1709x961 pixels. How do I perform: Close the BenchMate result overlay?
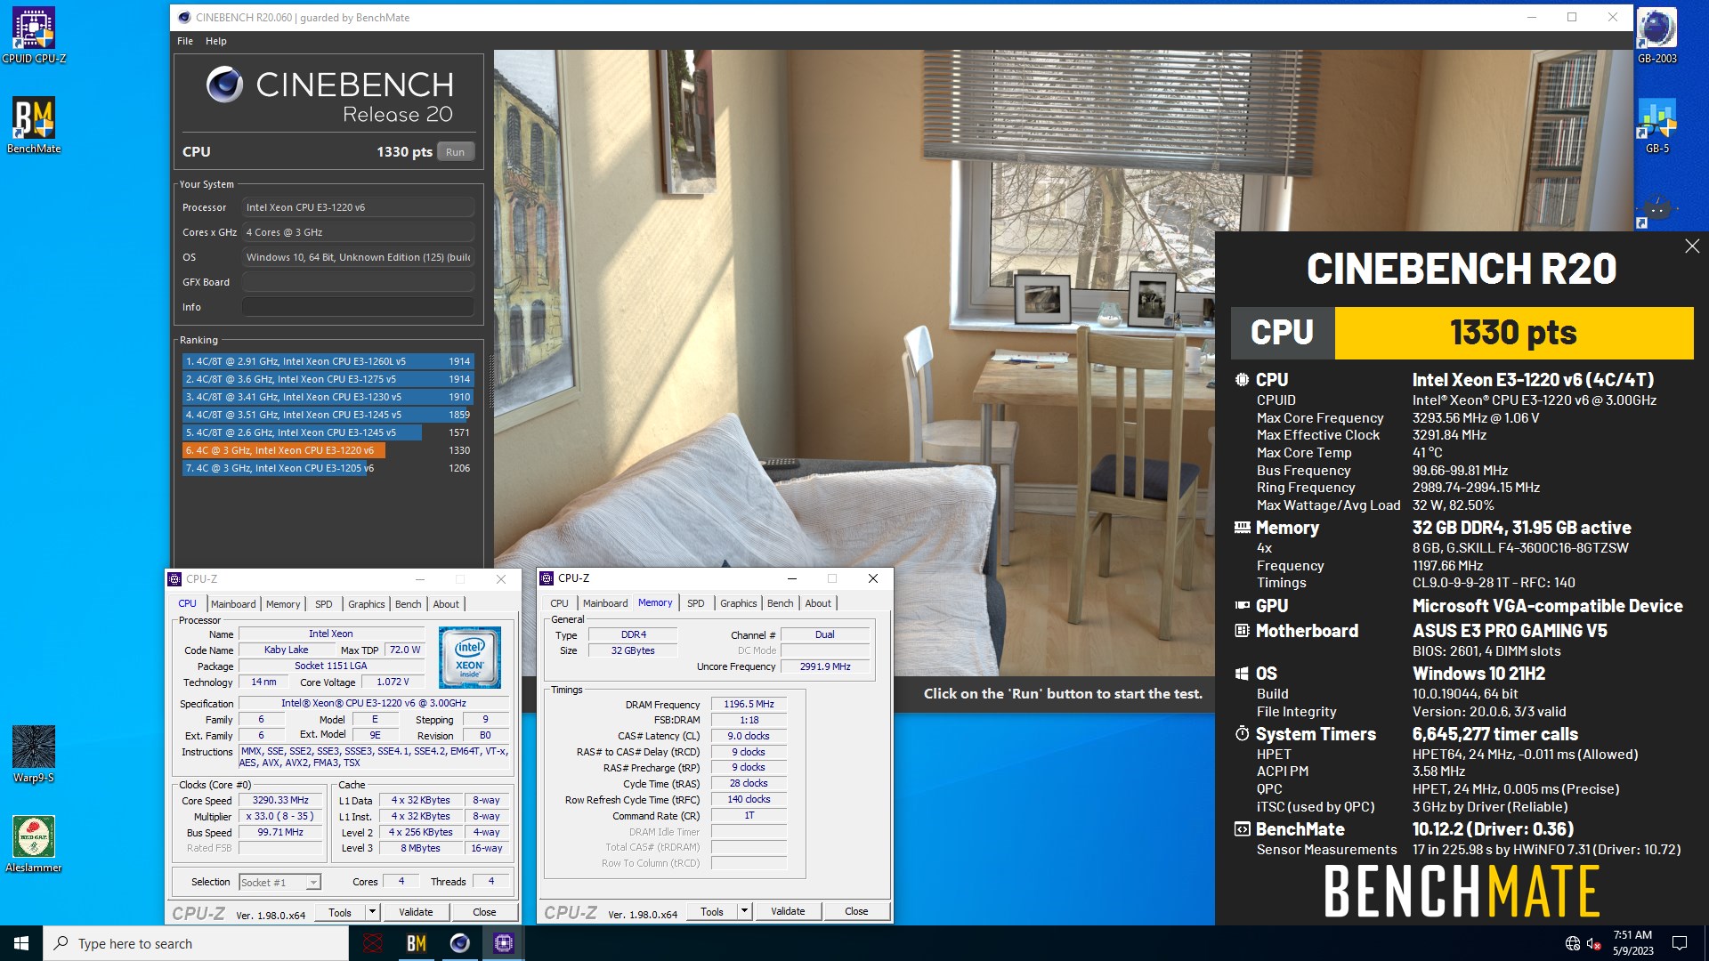point(1692,246)
